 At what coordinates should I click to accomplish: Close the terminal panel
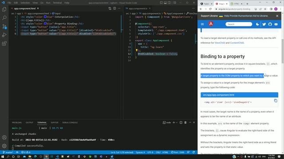coord(194,122)
